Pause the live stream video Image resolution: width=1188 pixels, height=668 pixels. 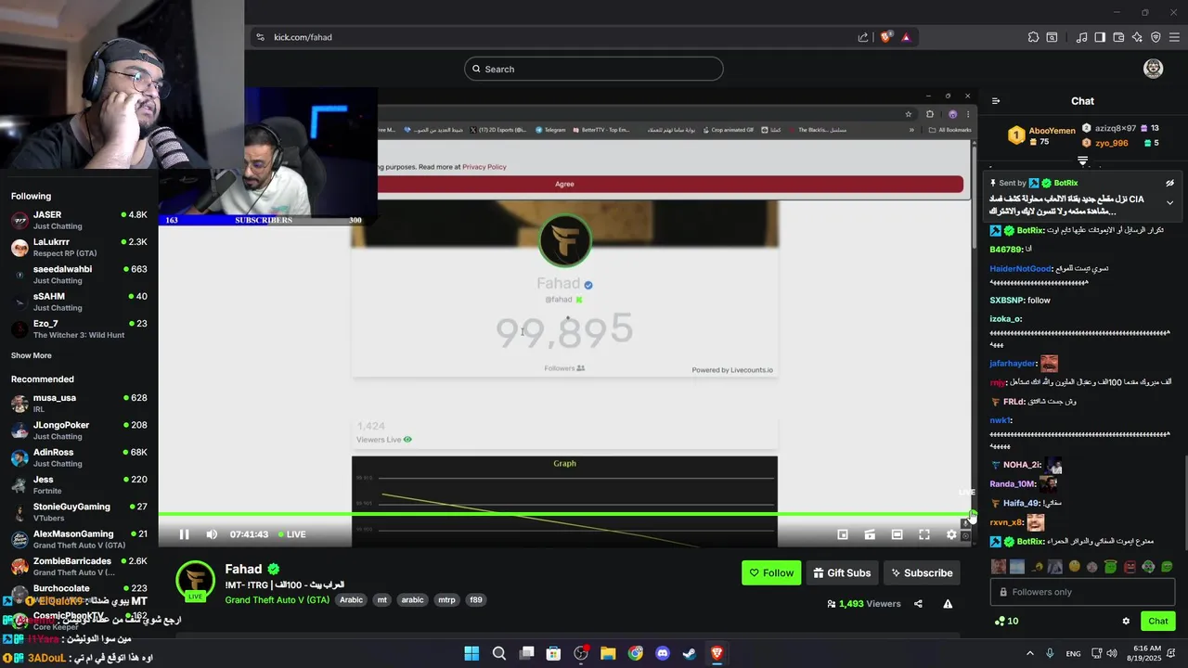click(x=184, y=534)
